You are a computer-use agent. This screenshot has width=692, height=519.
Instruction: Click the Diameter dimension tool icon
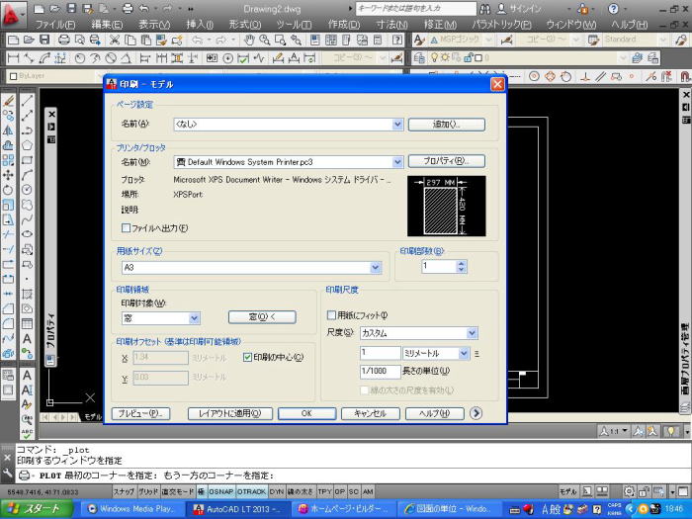pyautogui.click(x=111, y=57)
